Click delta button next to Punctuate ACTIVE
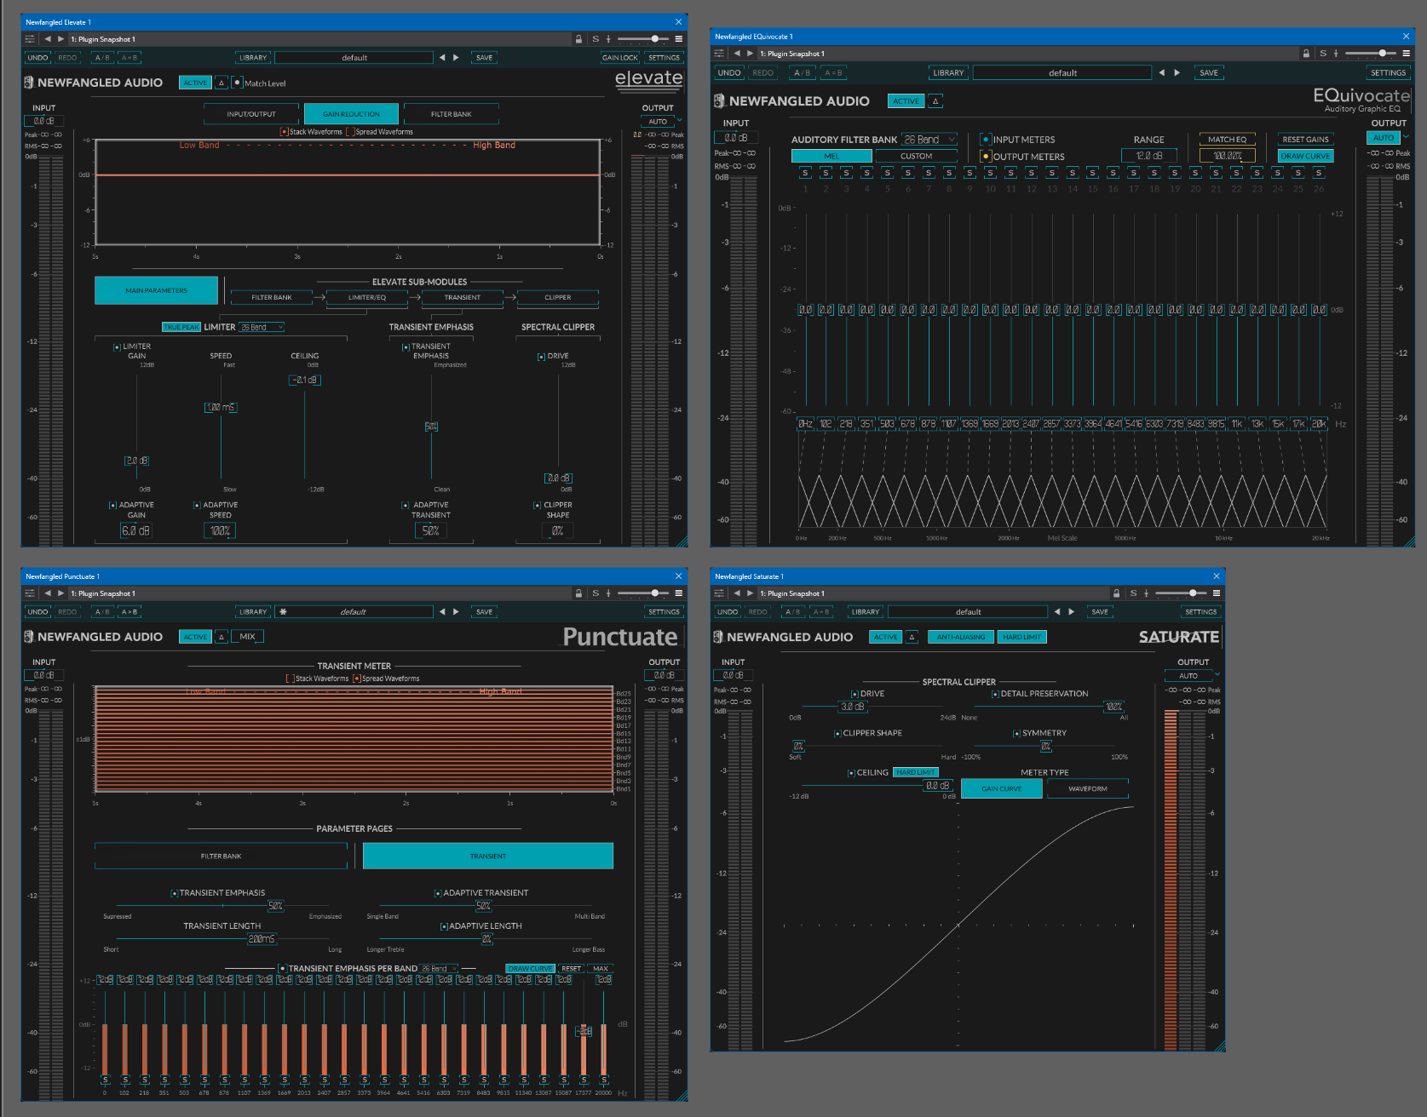Image resolution: width=1427 pixels, height=1117 pixels. [222, 637]
